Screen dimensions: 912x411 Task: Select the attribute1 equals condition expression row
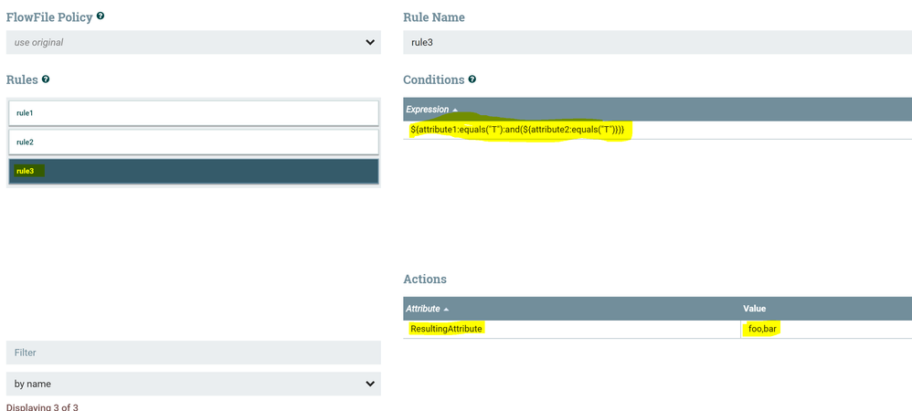coord(517,131)
